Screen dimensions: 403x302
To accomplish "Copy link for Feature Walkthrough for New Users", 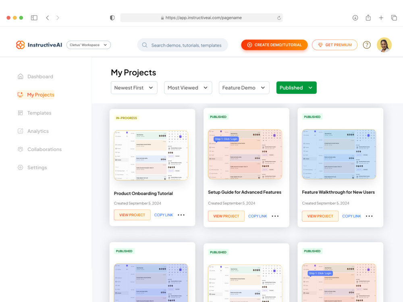I will pos(351,216).
